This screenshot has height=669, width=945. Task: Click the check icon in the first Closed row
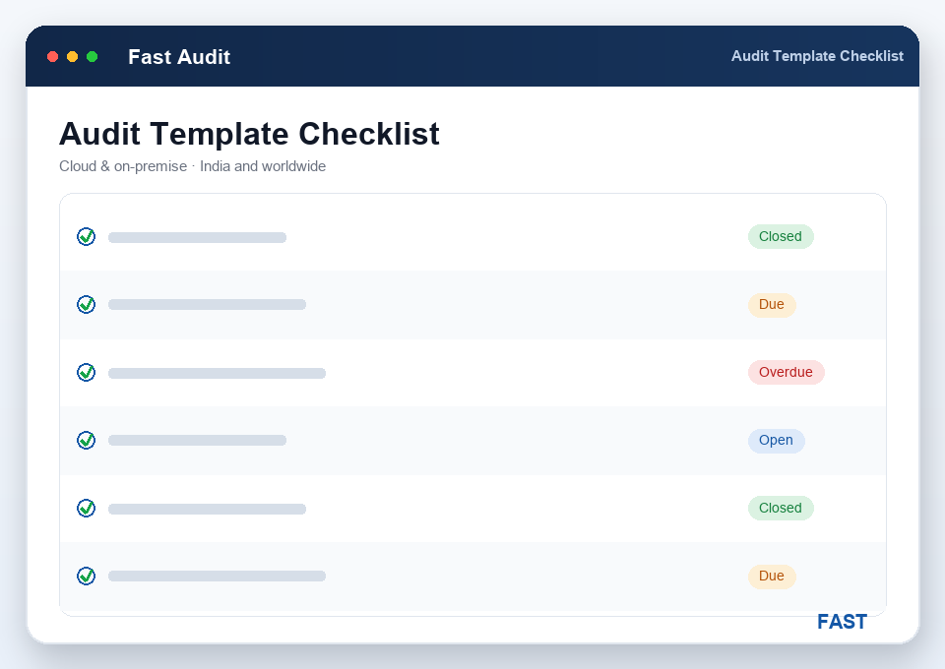(87, 237)
